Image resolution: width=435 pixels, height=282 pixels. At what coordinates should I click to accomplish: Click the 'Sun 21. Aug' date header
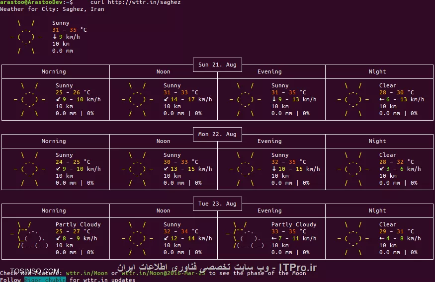[217, 65]
